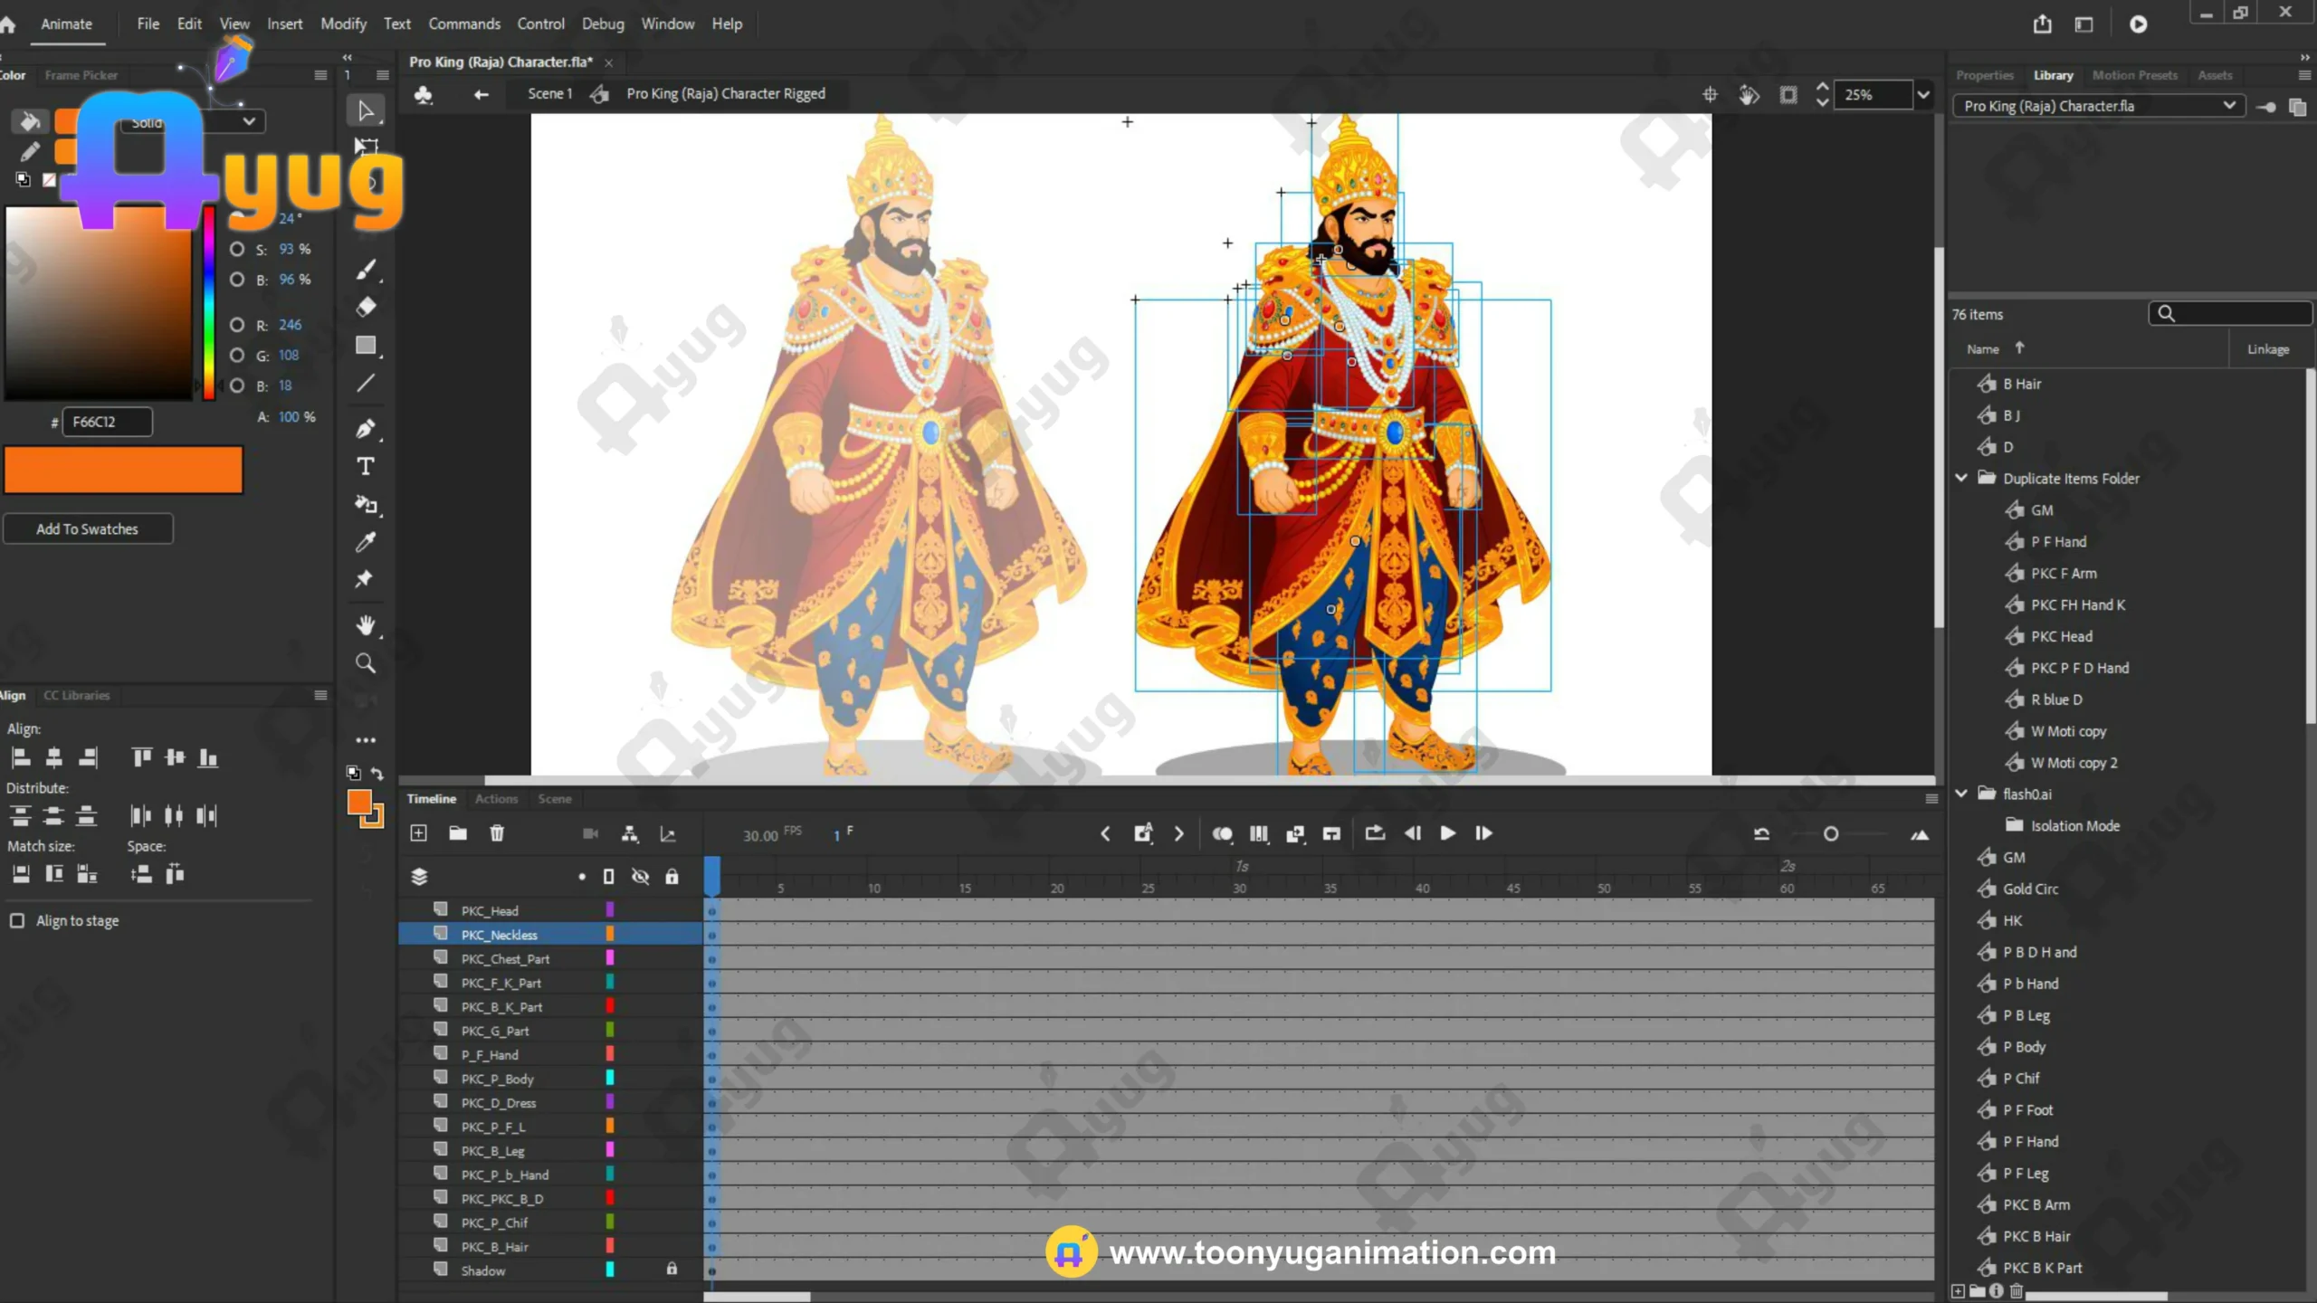Click the Play button in the timeline
The height and width of the screenshot is (1303, 2317).
click(x=1447, y=833)
